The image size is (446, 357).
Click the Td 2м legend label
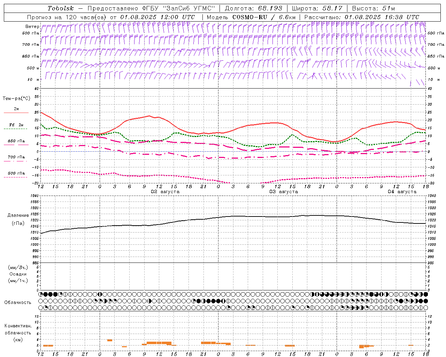click(16, 125)
